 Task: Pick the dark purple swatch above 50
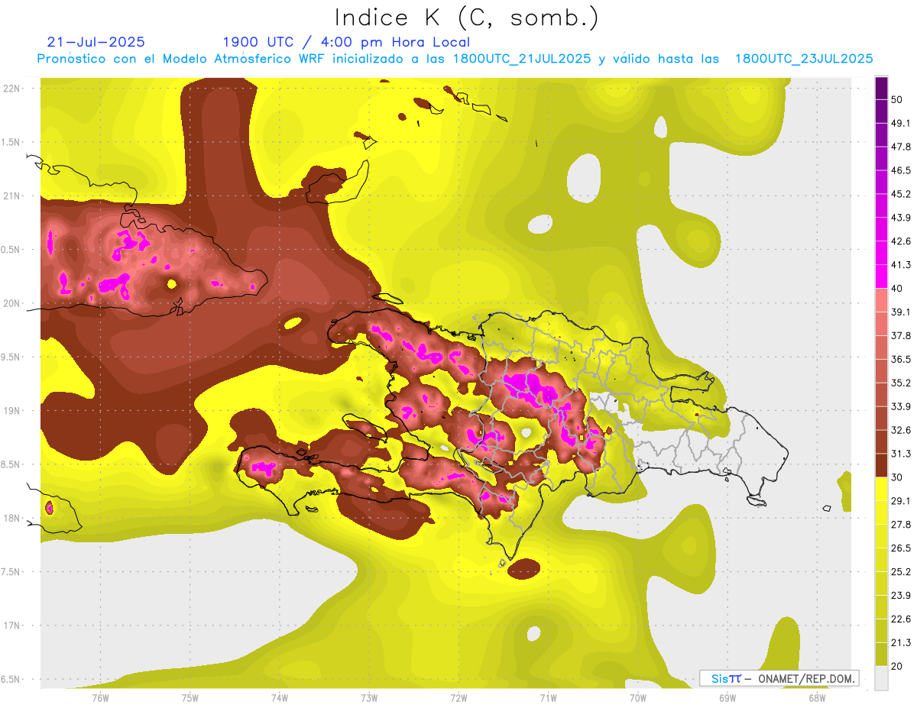click(x=882, y=88)
